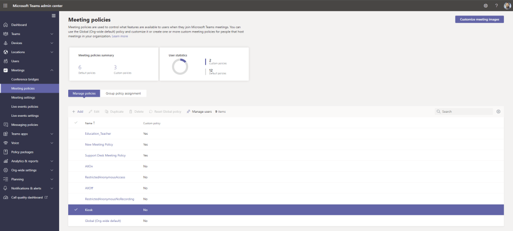Toggle the select-all checkmark in header
Screen dimensions: 513x231
point(76,123)
